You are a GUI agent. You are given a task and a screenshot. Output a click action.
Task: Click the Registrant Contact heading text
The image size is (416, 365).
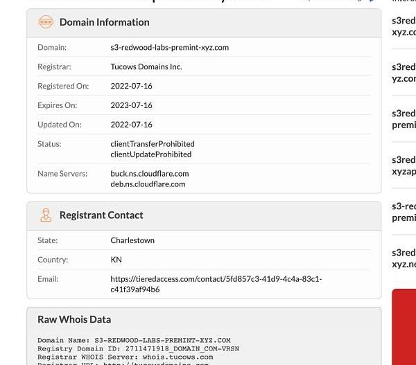point(101,215)
